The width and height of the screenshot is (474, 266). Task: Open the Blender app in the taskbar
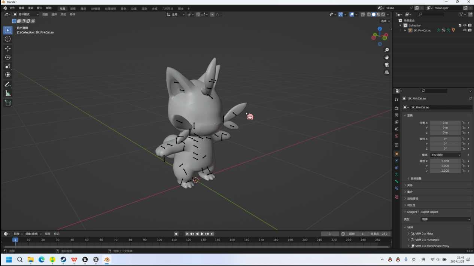point(107,260)
